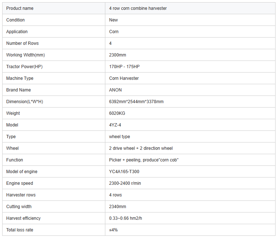Select the Type value wheel type

pyautogui.click(x=120, y=137)
